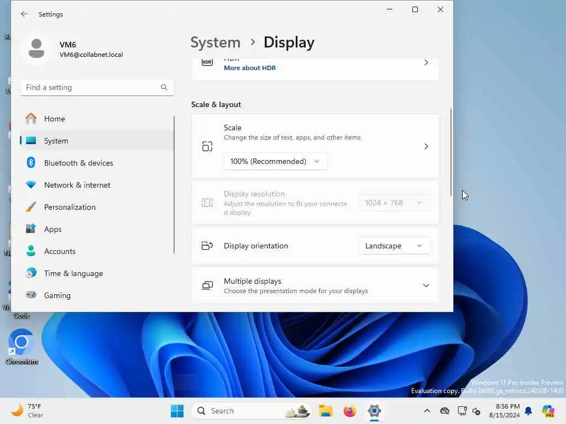Click the network tray icon
This screenshot has width=566, height=424.
462,411
